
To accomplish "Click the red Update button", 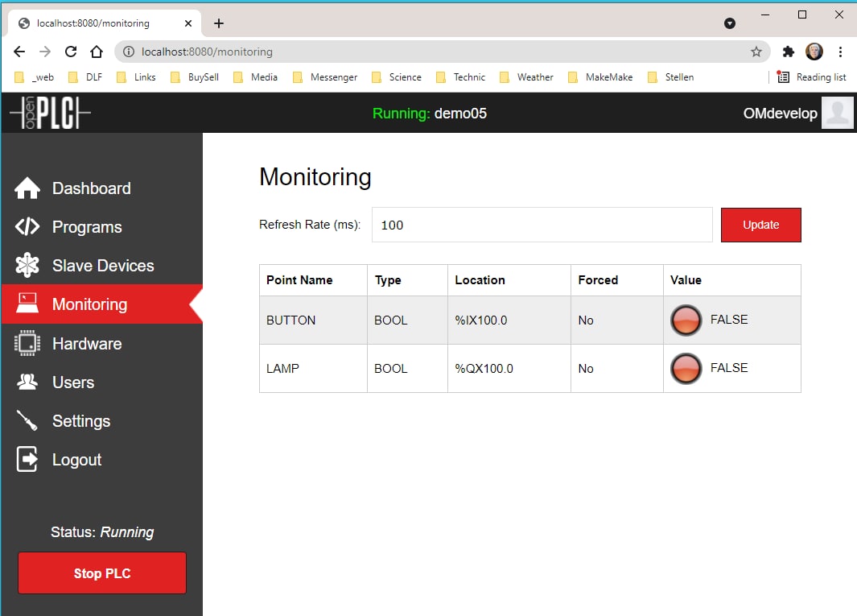I will [x=760, y=225].
